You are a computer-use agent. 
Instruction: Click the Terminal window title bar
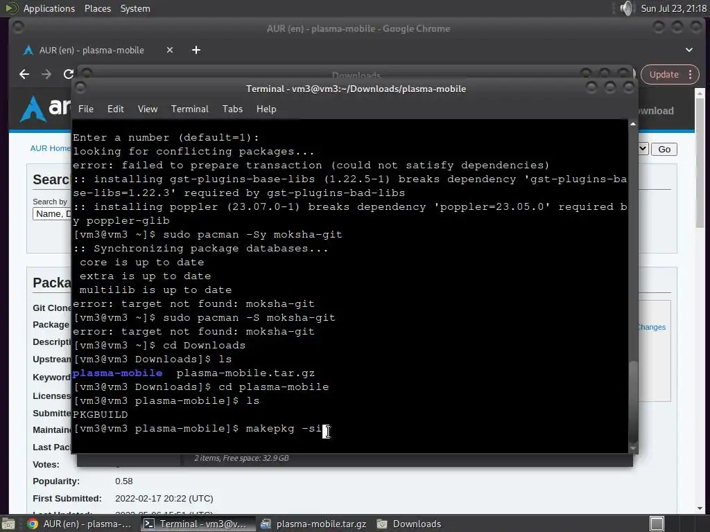point(356,89)
